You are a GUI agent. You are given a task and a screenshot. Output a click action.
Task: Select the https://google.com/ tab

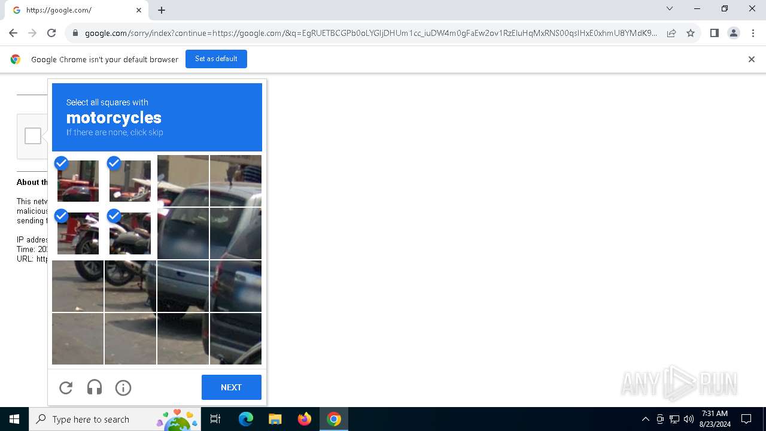tap(77, 10)
